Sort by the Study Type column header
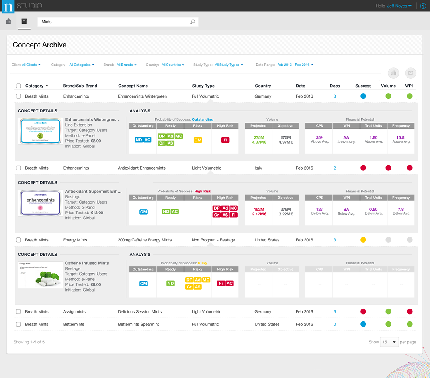Image resolution: width=430 pixels, height=378 pixels. point(203,86)
